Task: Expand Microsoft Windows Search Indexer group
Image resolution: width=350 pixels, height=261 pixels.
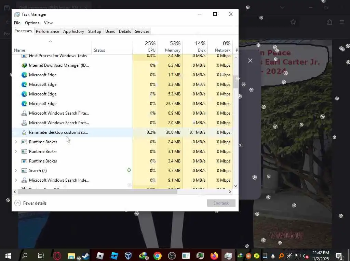Action: (x=16, y=180)
